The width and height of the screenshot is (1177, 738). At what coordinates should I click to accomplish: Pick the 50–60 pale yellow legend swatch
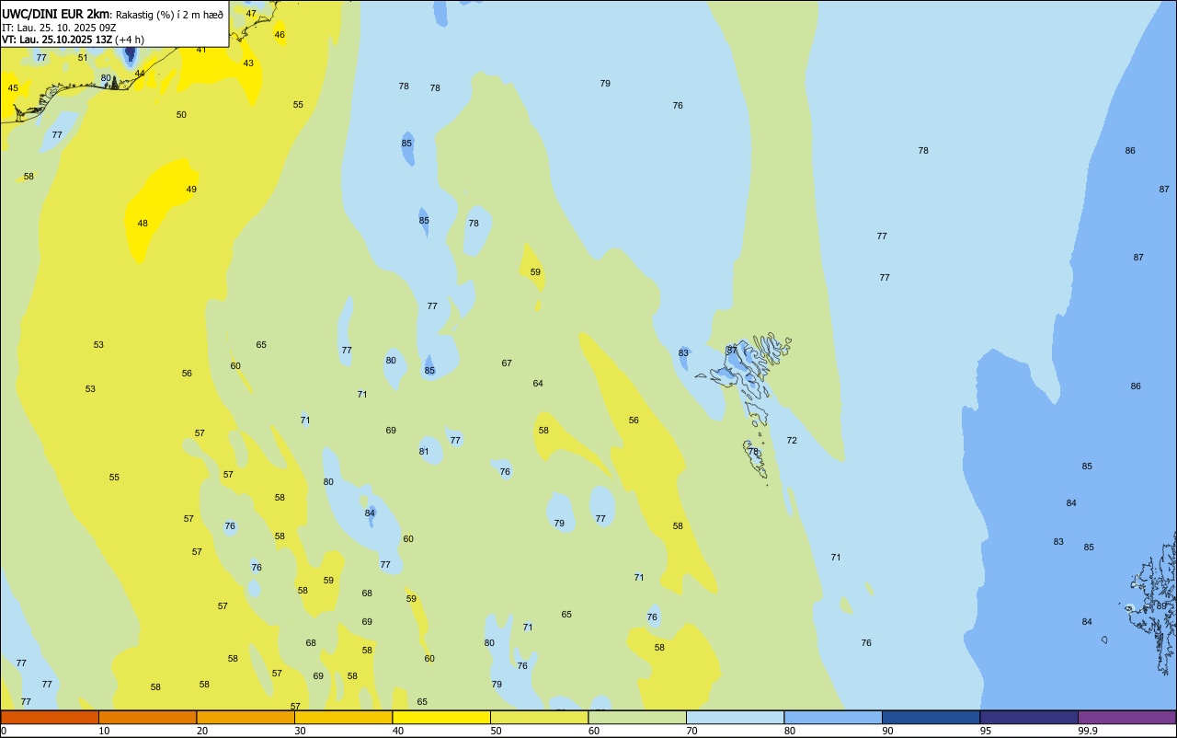(x=539, y=717)
